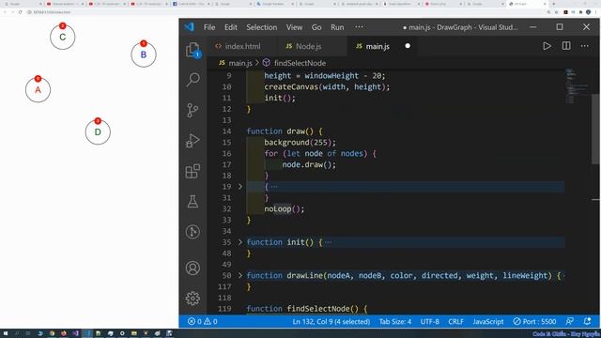Click graph node B on canvas
This screenshot has width=601, height=338.
click(x=144, y=54)
